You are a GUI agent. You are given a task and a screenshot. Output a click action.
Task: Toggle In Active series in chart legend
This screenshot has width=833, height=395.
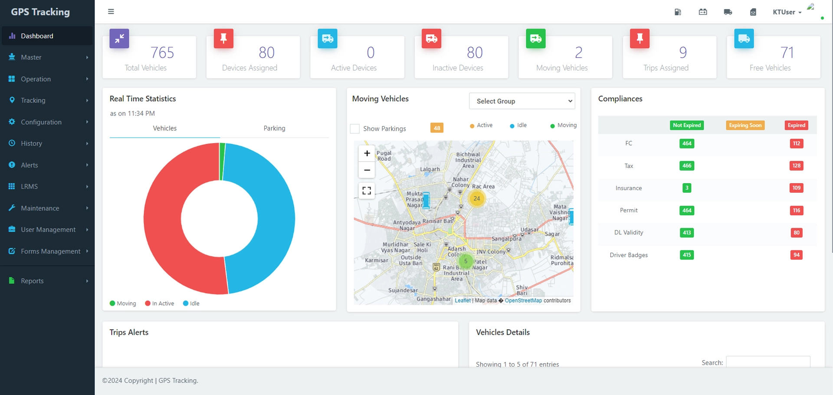(x=160, y=303)
